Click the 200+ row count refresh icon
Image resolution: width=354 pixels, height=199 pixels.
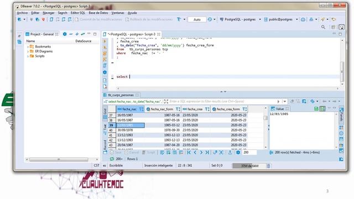pyautogui.click(x=112, y=159)
